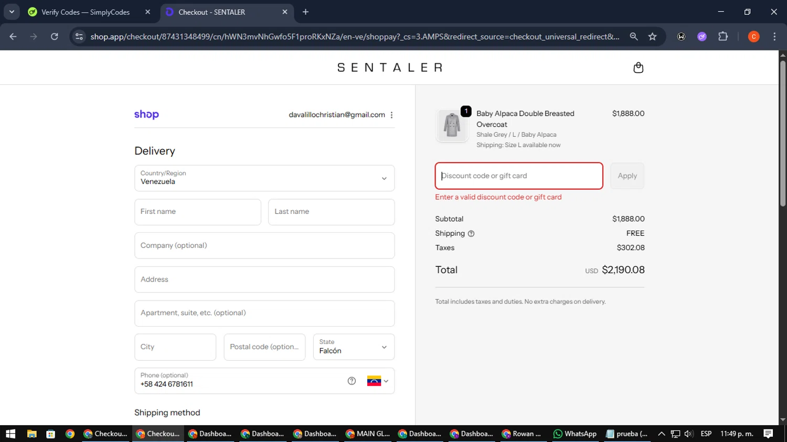Click the shipping info question mark icon
Viewport: 787px width, 442px height.
click(x=471, y=234)
